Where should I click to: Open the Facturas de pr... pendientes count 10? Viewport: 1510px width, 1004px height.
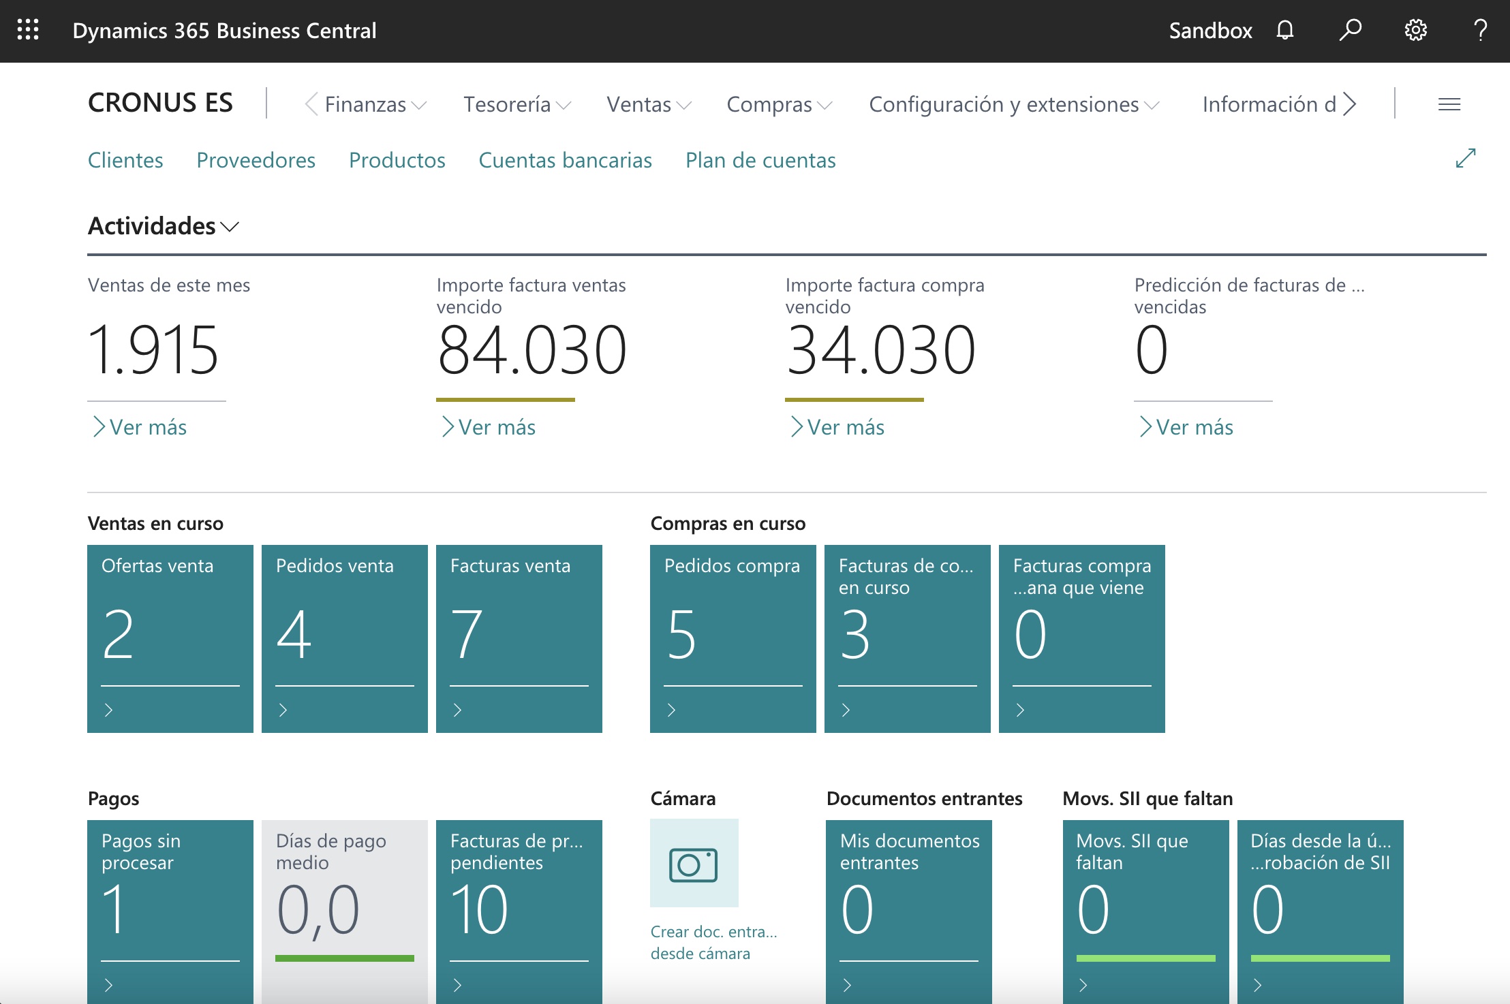pos(479,909)
